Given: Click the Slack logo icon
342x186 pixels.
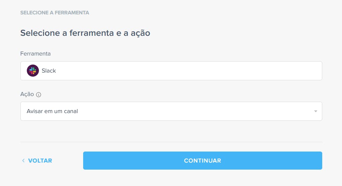Looking at the screenshot, I should click(x=33, y=71).
